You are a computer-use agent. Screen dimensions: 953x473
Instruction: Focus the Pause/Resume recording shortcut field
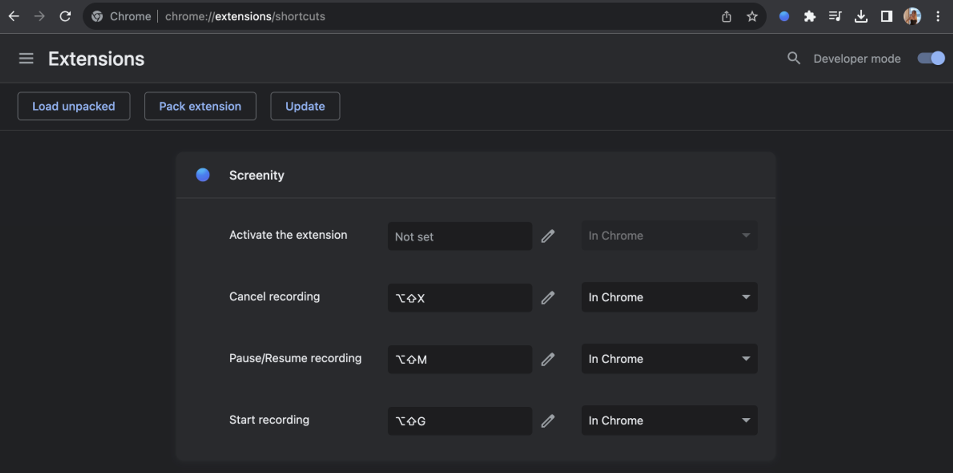(x=460, y=359)
